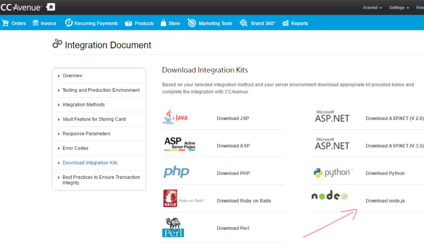Open the Recurring Payments menu

click(x=92, y=23)
